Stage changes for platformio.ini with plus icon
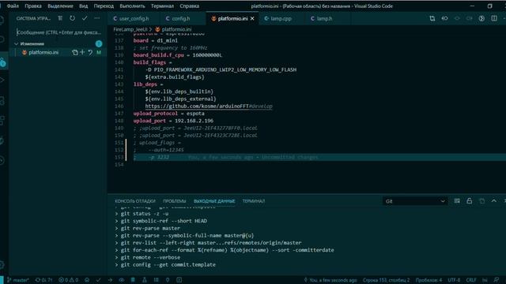 82,52
